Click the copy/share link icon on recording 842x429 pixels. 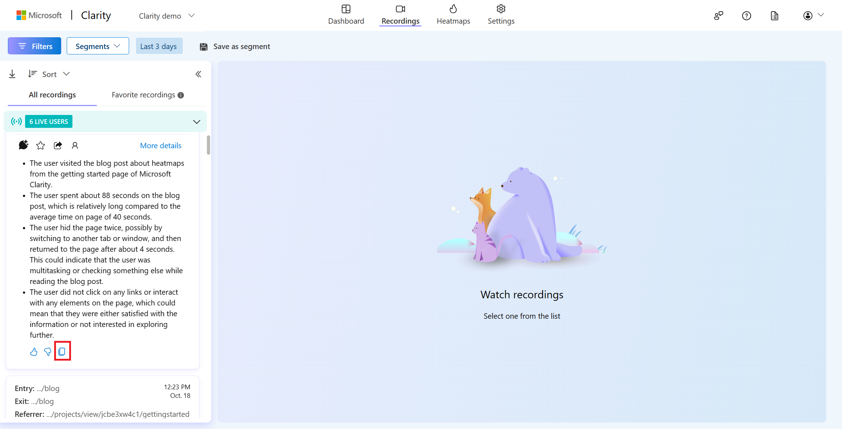(x=58, y=145)
